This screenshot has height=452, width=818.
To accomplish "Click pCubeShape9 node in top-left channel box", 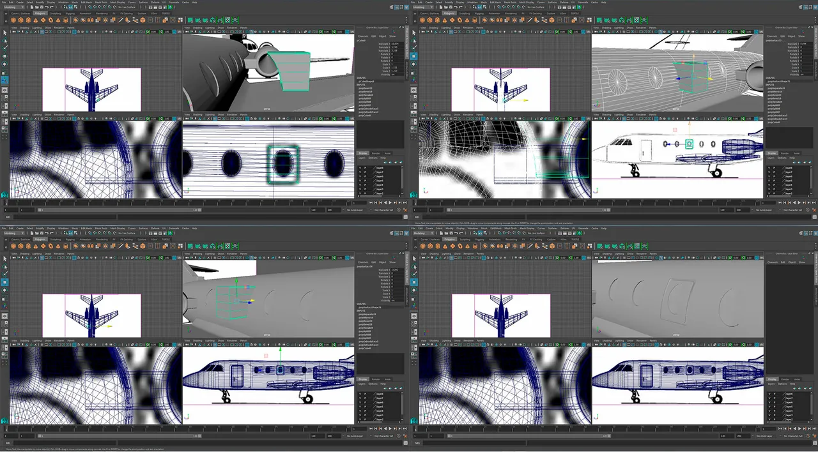I will pyautogui.click(x=366, y=82).
